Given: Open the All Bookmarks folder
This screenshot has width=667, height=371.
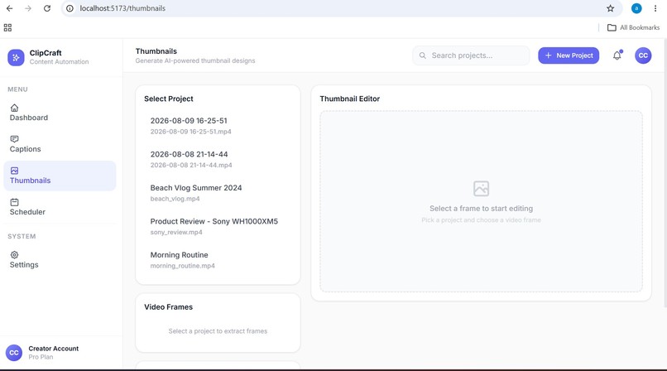Looking at the screenshot, I should (x=633, y=27).
